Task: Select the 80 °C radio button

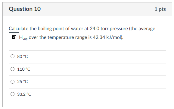Action: tap(12, 56)
